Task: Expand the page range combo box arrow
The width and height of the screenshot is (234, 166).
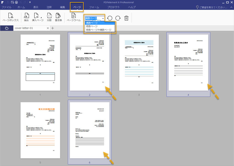Action: click(103, 18)
